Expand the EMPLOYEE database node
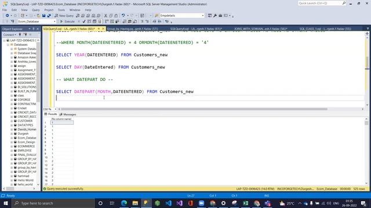 (12, 150)
